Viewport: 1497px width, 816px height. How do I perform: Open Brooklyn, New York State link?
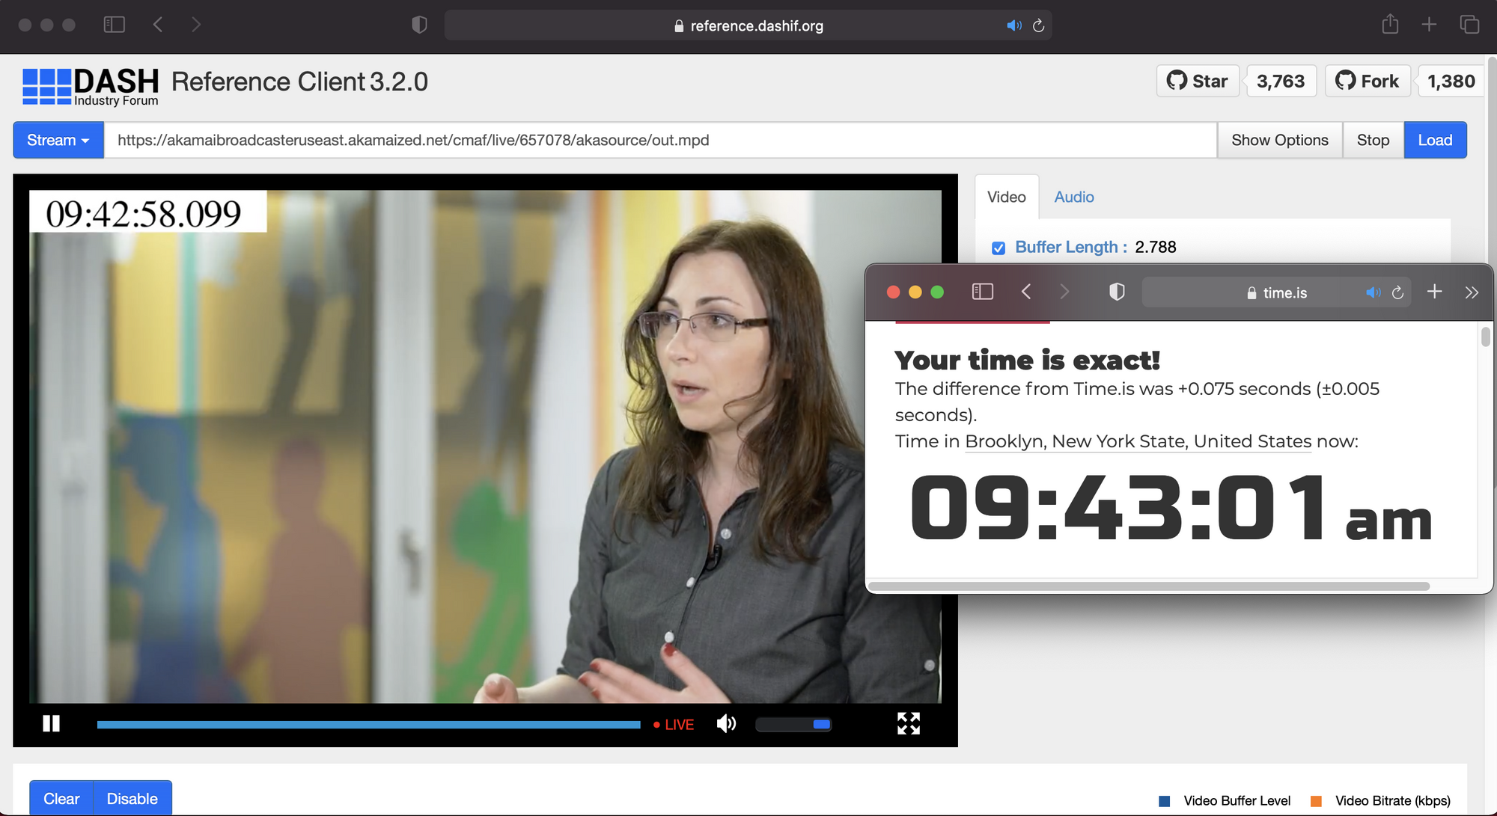(1138, 441)
